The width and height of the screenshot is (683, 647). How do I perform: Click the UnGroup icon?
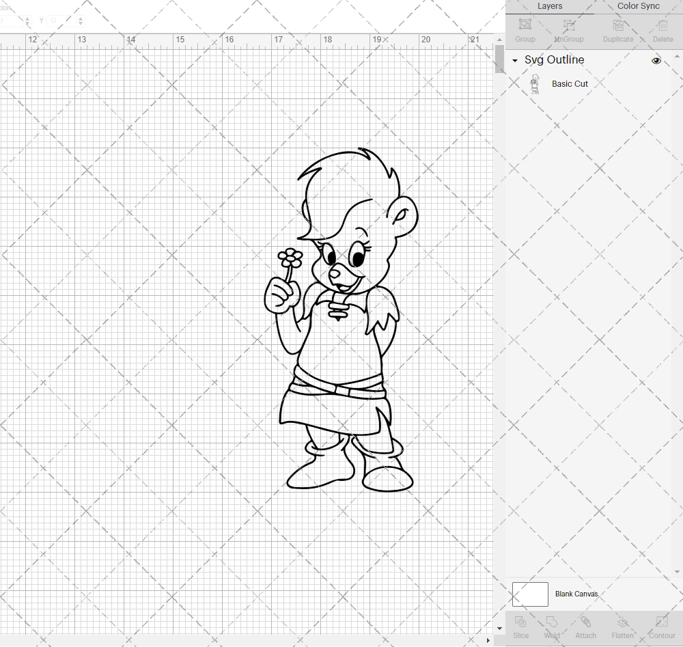pyautogui.click(x=569, y=25)
